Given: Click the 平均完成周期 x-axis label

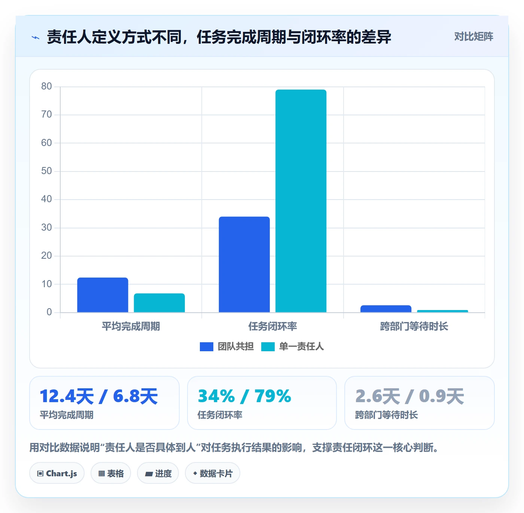Looking at the screenshot, I should 131,327.
